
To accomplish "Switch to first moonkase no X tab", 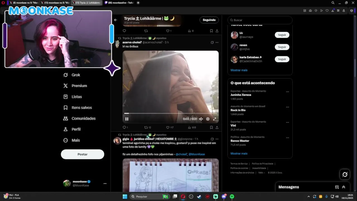I will click(23, 3).
